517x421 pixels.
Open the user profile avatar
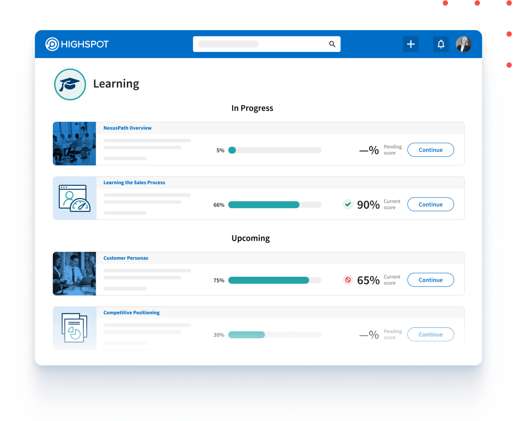[x=463, y=44]
